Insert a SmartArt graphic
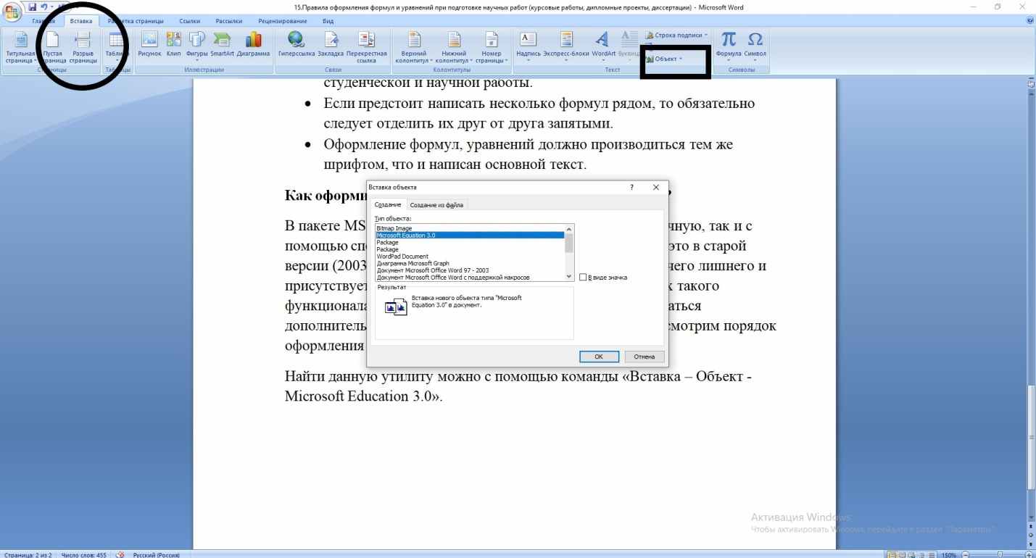Screen dimensions: 1036x558 click(x=222, y=45)
